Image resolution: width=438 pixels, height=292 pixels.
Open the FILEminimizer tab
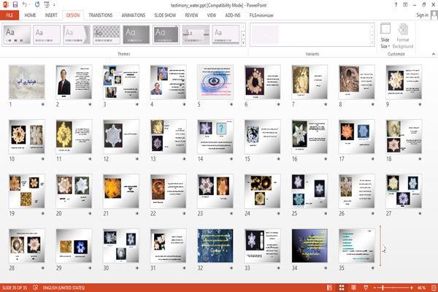coord(261,15)
